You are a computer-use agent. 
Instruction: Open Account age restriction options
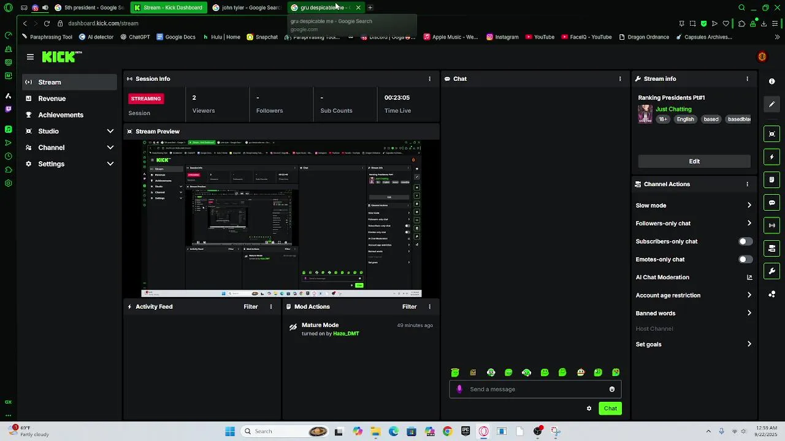click(x=694, y=295)
